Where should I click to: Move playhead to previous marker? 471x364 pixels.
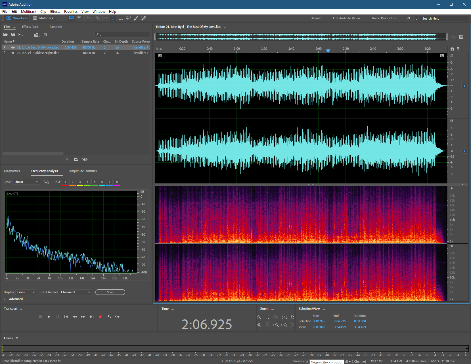pos(66,317)
